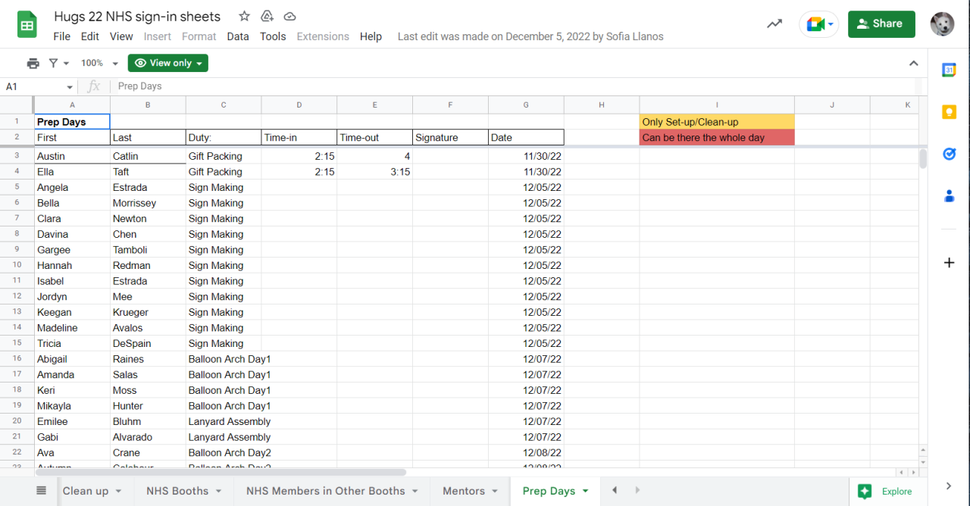
Task: Open the filter views dropdown
Action: click(x=58, y=64)
